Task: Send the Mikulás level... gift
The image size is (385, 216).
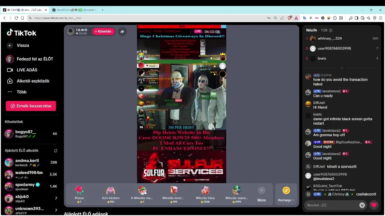Action: [x=174, y=194]
